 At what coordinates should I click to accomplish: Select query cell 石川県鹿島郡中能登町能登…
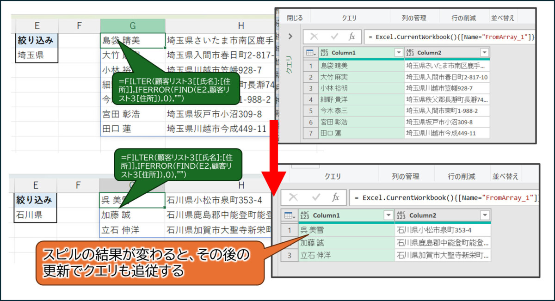pos(443,243)
